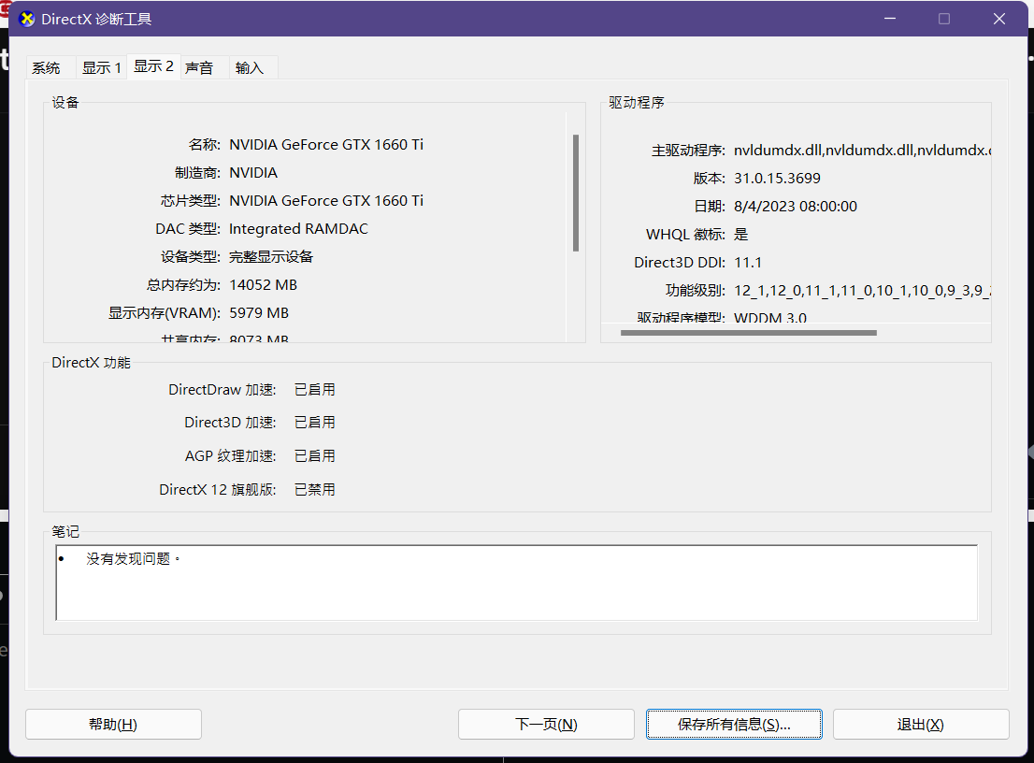
Task: Click the 完整显示设备 device type value
Action: tap(271, 257)
